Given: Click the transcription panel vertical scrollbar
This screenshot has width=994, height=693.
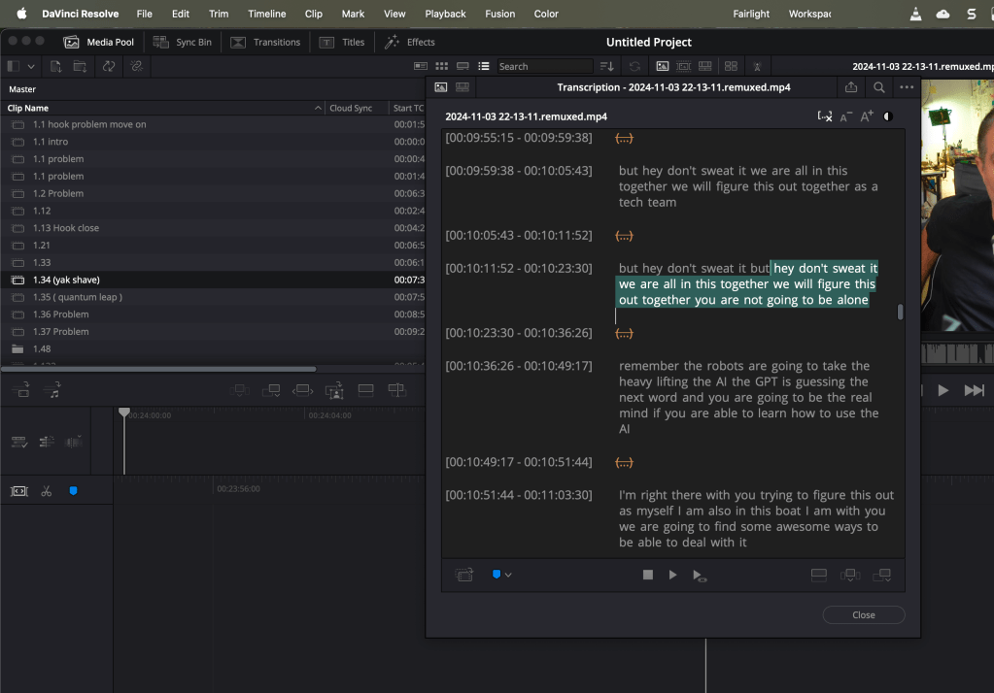Looking at the screenshot, I should pyautogui.click(x=900, y=312).
